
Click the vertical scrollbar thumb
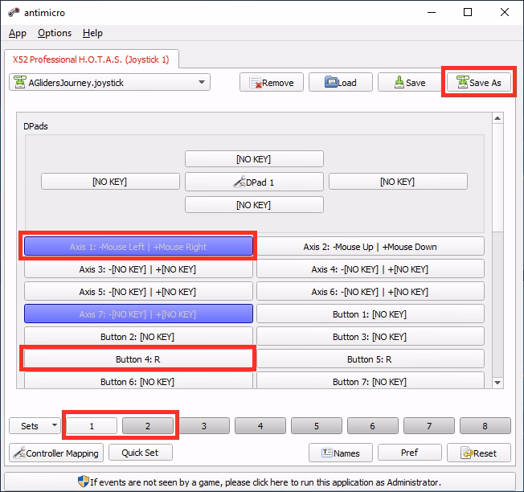(497, 177)
